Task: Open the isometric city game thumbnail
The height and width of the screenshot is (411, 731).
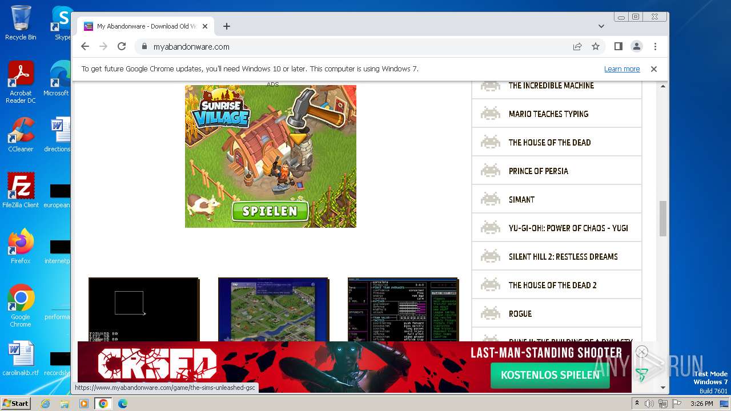Action: pyautogui.click(x=273, y=309)
